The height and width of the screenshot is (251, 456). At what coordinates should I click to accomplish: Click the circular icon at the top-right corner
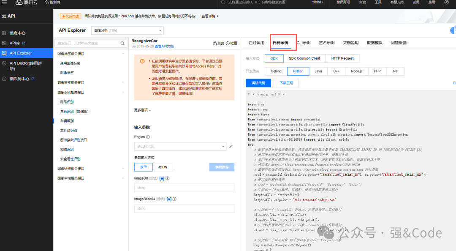446,3
